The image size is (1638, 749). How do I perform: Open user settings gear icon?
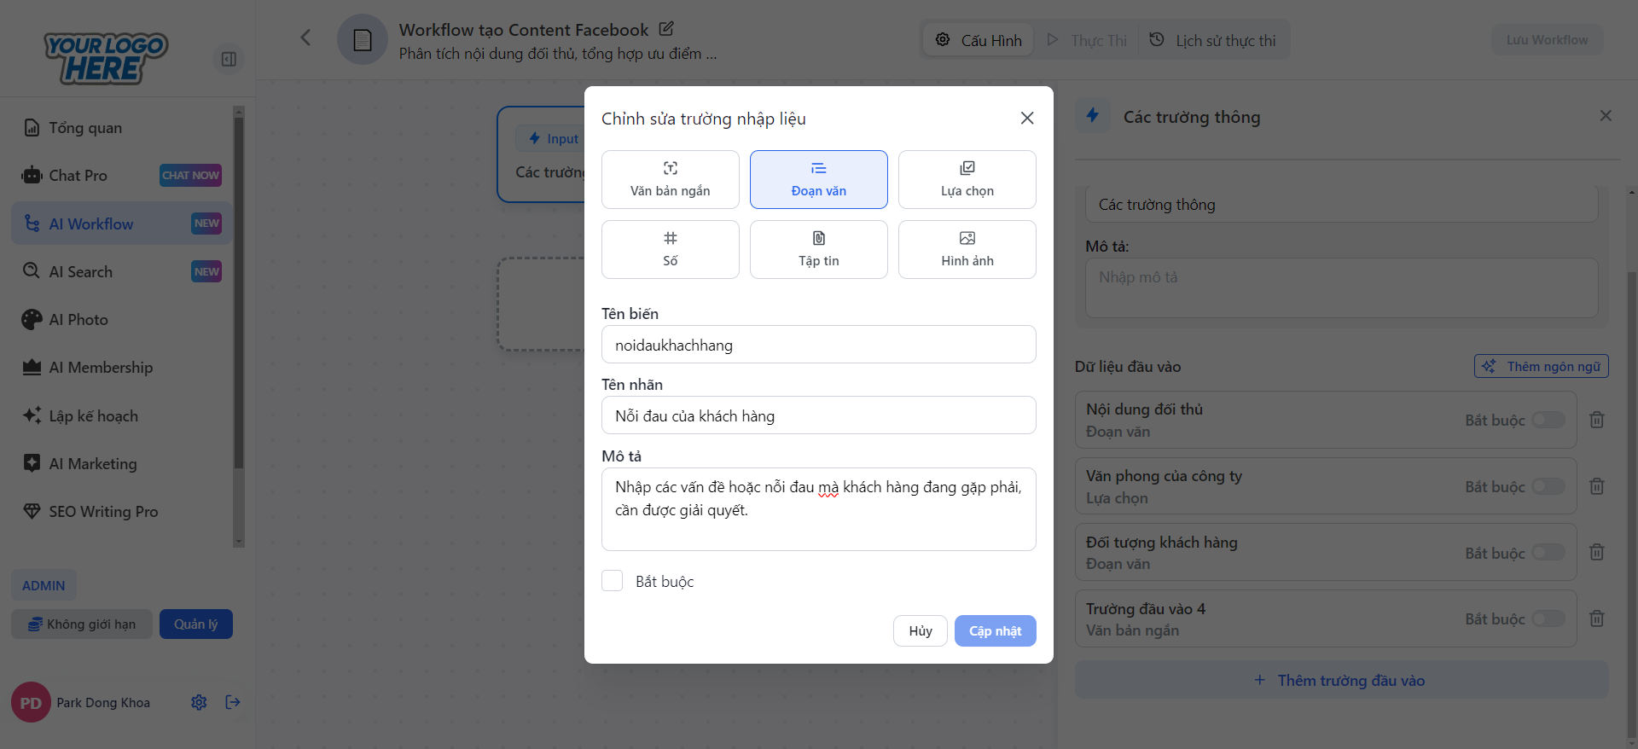199,702
